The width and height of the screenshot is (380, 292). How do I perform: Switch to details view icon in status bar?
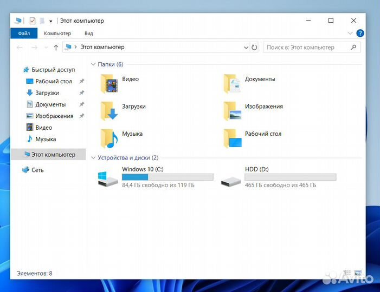coord(347,273)
